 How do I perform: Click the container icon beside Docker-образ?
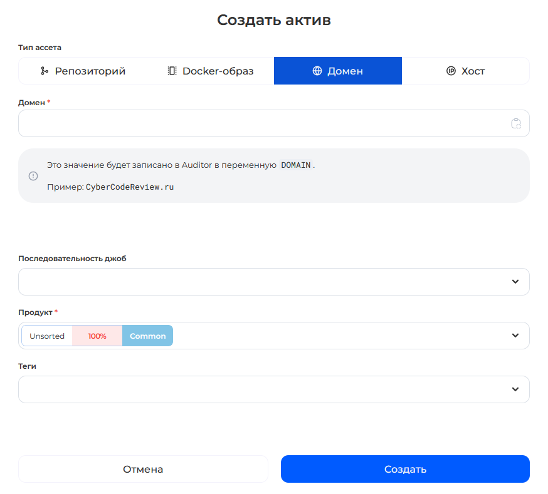pos(172,71)
